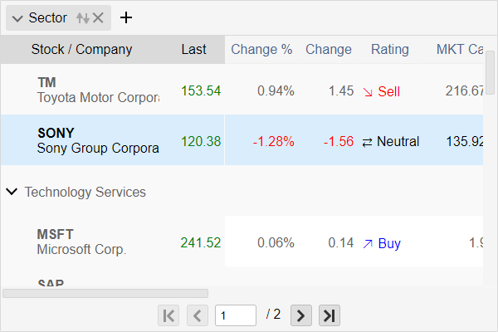
Task: Click the Rating column header
Action: 389,49
